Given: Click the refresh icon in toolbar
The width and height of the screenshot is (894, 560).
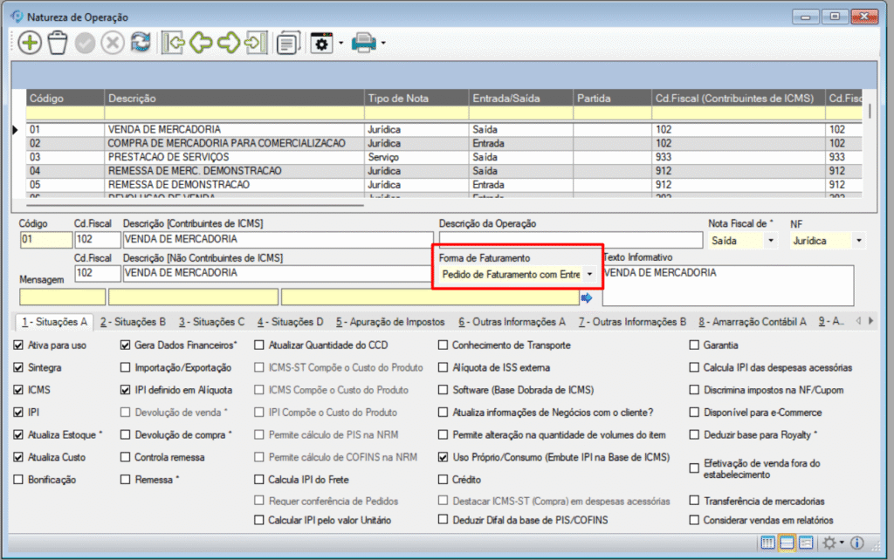Looking at the screenshot, I should [141, 43].
